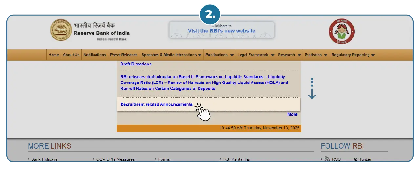Open the Basel III LCR draft circular link

(x=204, y=83)
